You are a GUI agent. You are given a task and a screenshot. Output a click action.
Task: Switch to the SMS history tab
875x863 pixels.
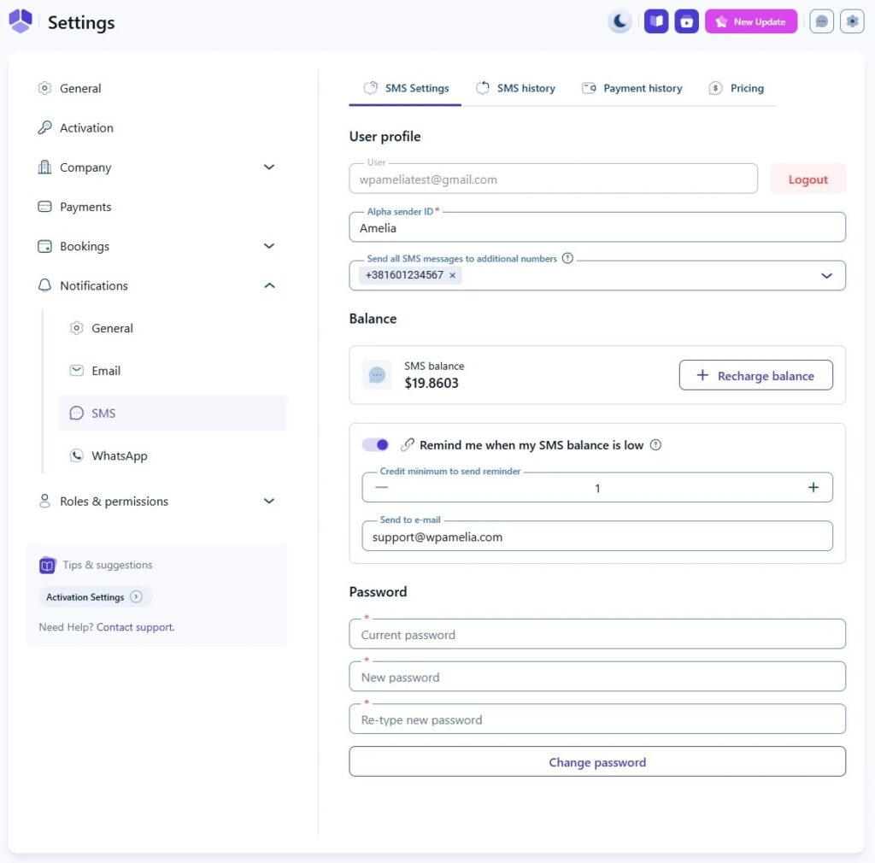click(516, 88)
